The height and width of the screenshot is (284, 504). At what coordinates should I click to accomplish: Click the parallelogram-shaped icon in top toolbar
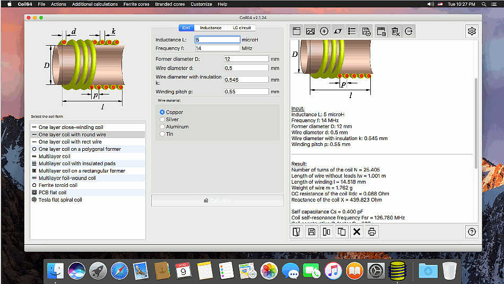tap(338, 31)
